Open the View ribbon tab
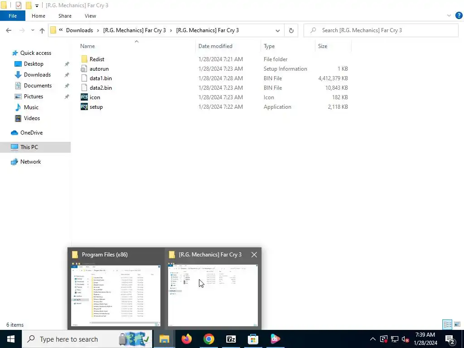 pos(90,16)
